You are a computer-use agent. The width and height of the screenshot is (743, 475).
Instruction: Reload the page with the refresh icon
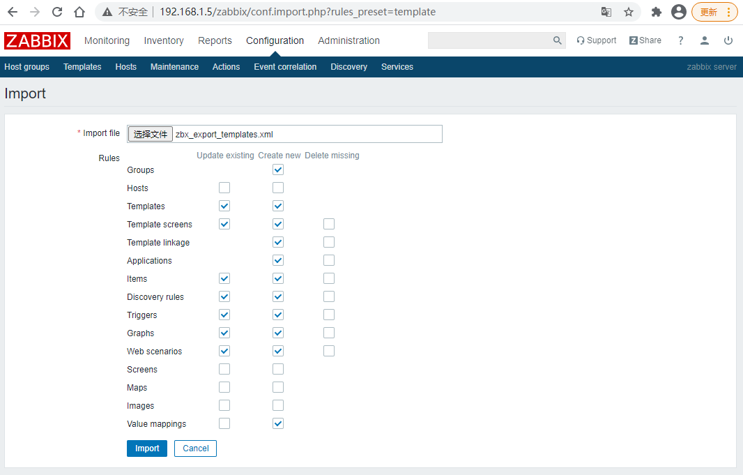57,12
